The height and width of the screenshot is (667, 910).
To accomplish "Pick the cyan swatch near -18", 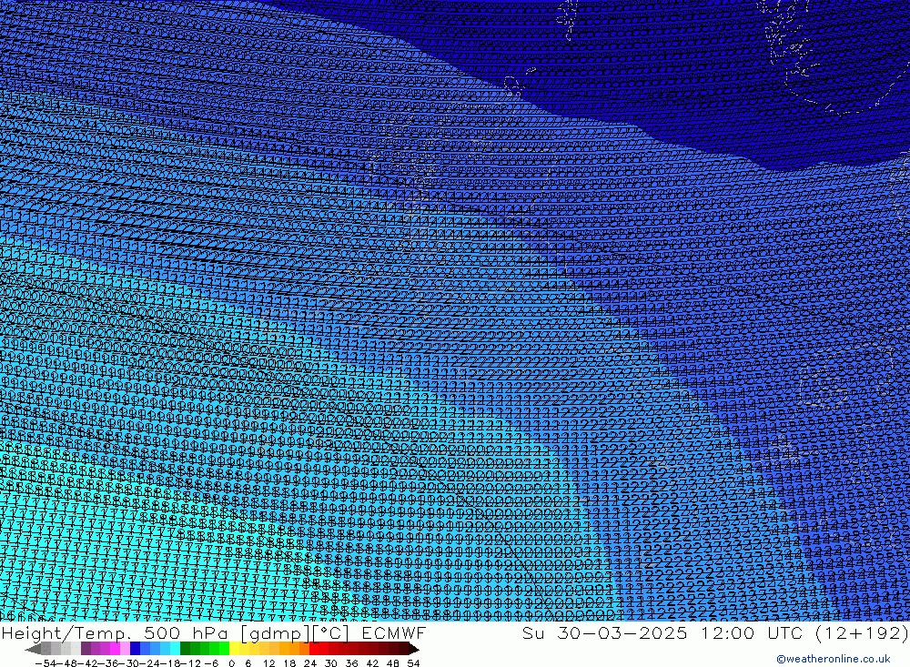I will point(175,649).
